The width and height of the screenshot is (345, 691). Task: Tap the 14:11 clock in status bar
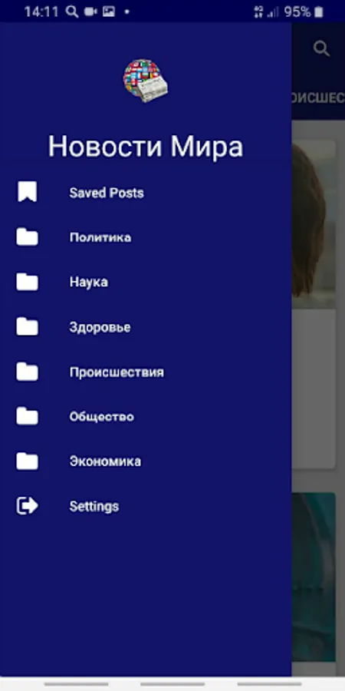(x=41, y=12)
